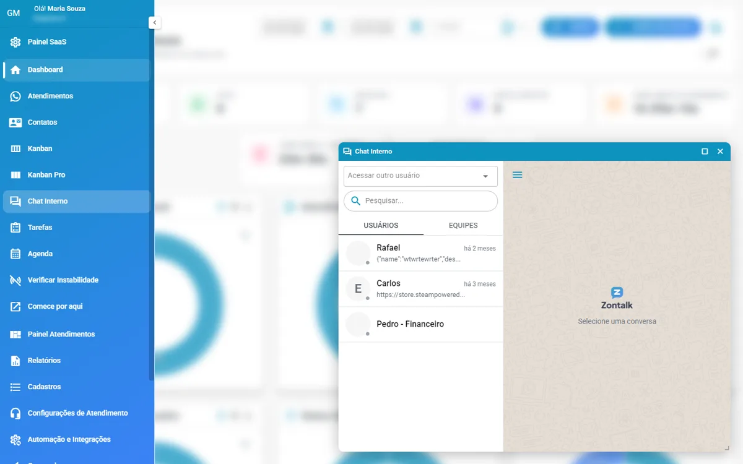
Task: Switch to the USUÁRIOS tab
Action: 381,225
